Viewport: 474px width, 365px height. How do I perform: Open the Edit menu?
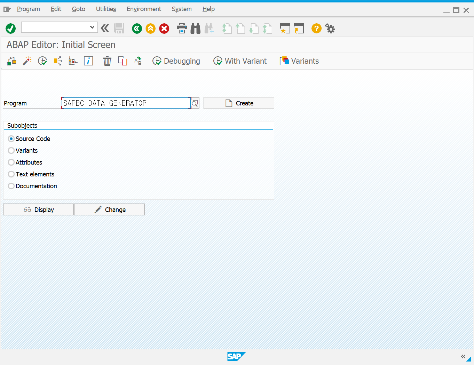[56, 9]
